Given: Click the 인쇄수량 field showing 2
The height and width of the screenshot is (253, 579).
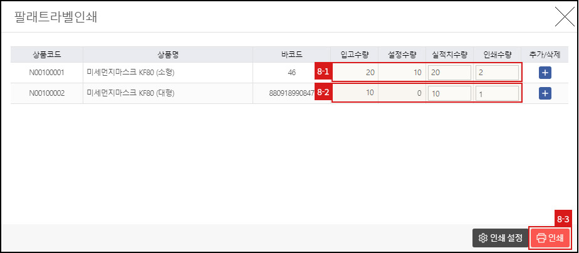Looking at the screenshot, I should click(497, 73).
